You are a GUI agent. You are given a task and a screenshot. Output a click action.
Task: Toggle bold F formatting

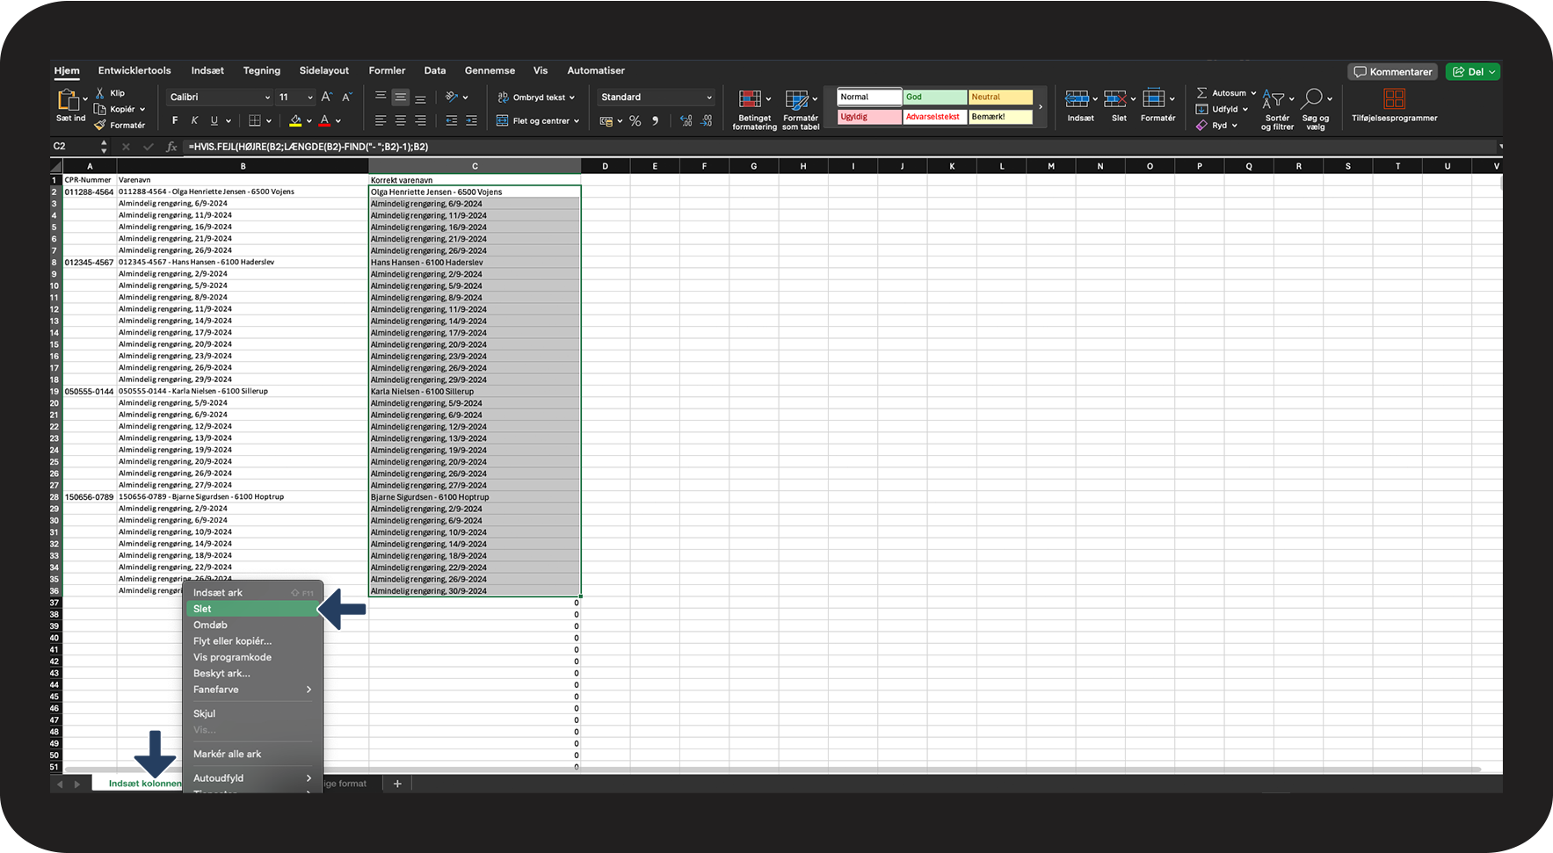pos(175,121)
